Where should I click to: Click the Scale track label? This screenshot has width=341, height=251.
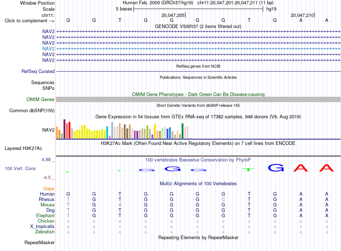[x=48, y=9]
